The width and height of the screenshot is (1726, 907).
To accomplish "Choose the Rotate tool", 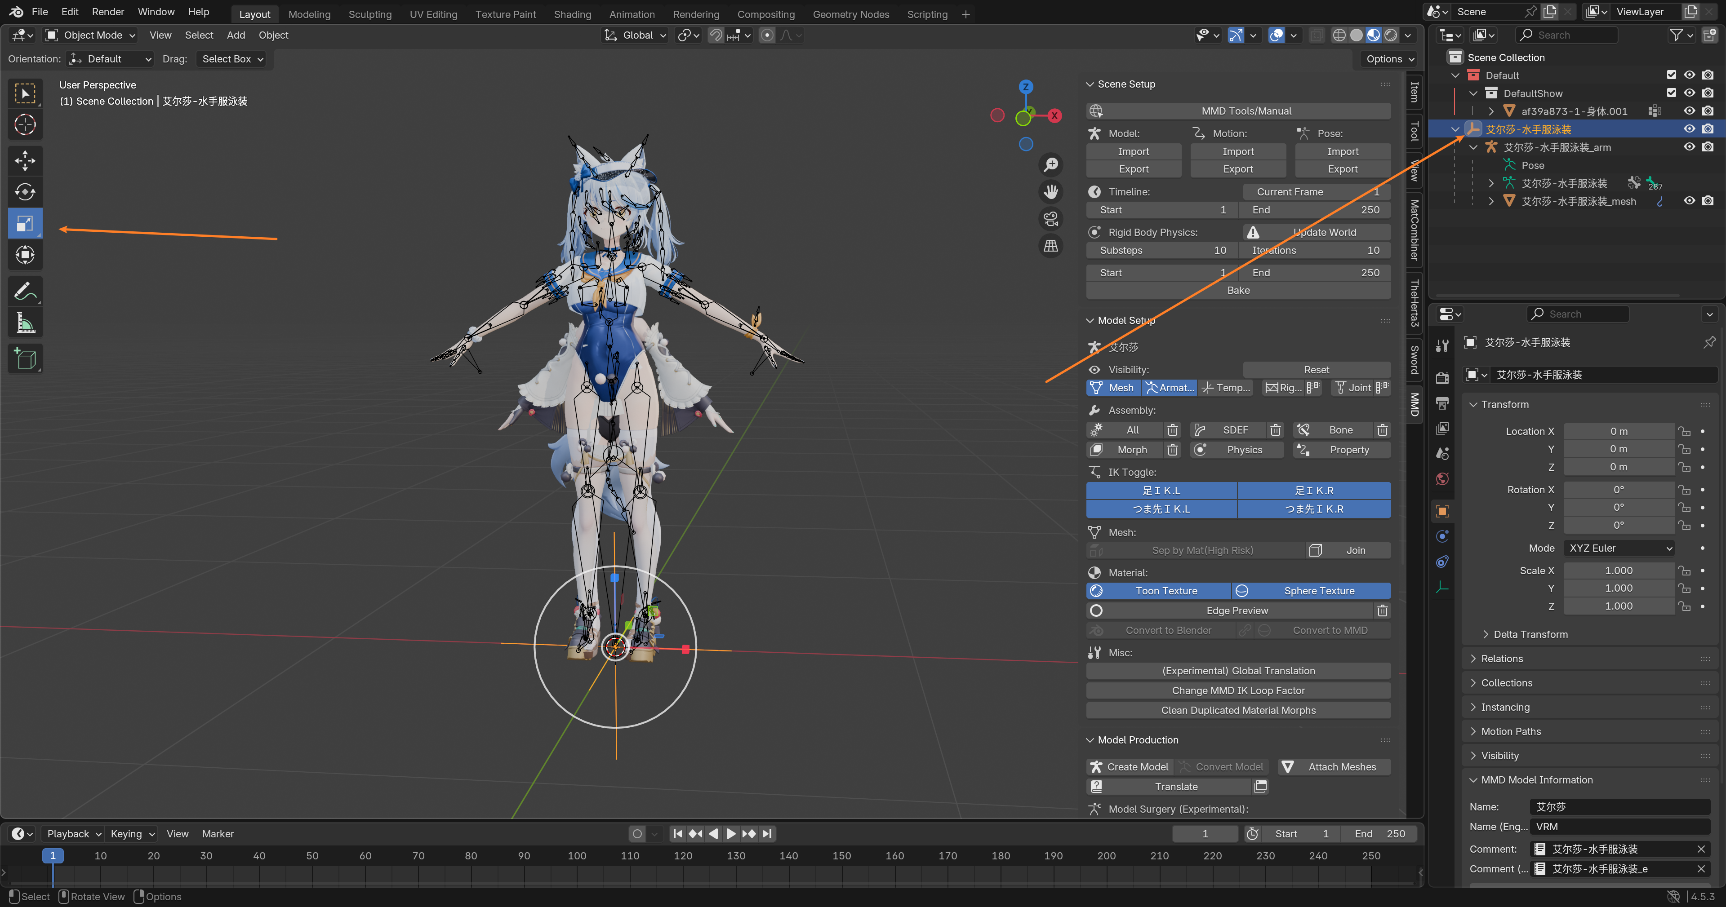I will pyautogui.click(x=25, y=192).
